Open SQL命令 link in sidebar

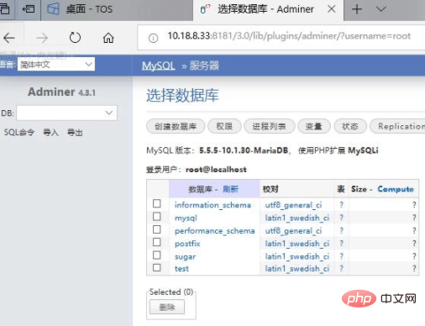click(x=19, y=132)
